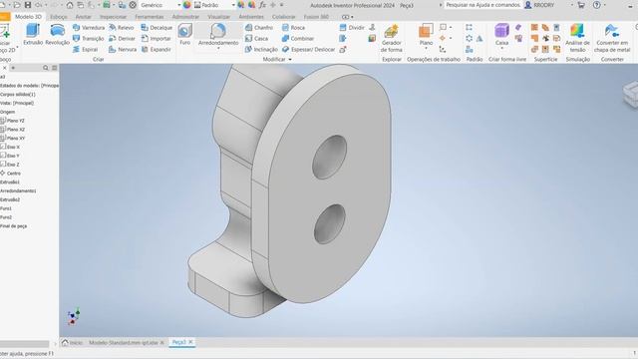Choose the Relevo emboss tool
This screenshot has width=638, height=359.
coord(122,28)
